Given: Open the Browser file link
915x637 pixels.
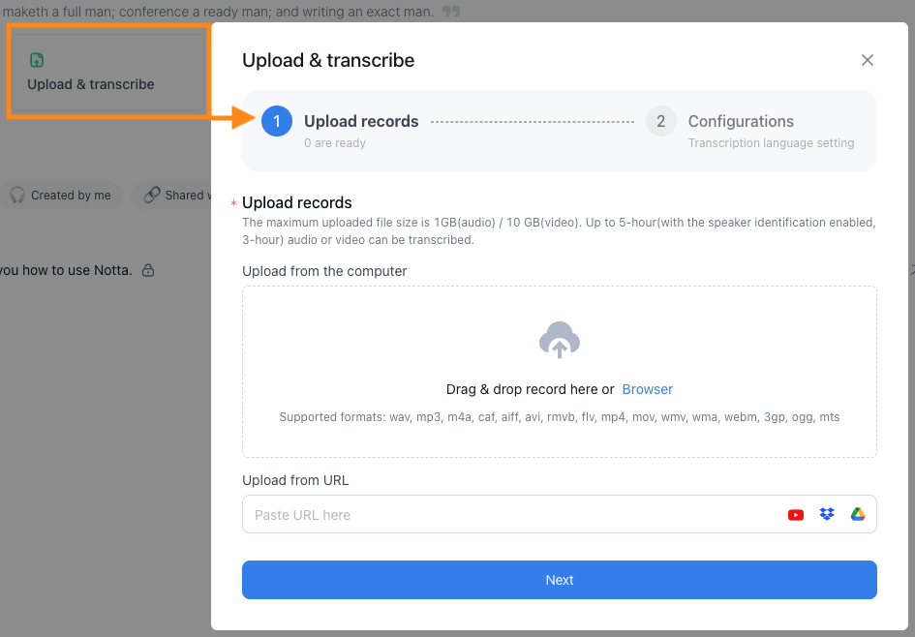Looking at the screenshot, I should click(x=647, y=389).
